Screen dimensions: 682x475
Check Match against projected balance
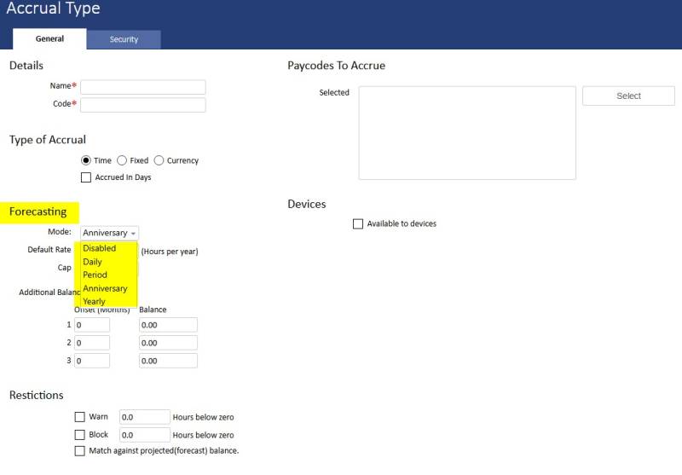coord(80,450)
